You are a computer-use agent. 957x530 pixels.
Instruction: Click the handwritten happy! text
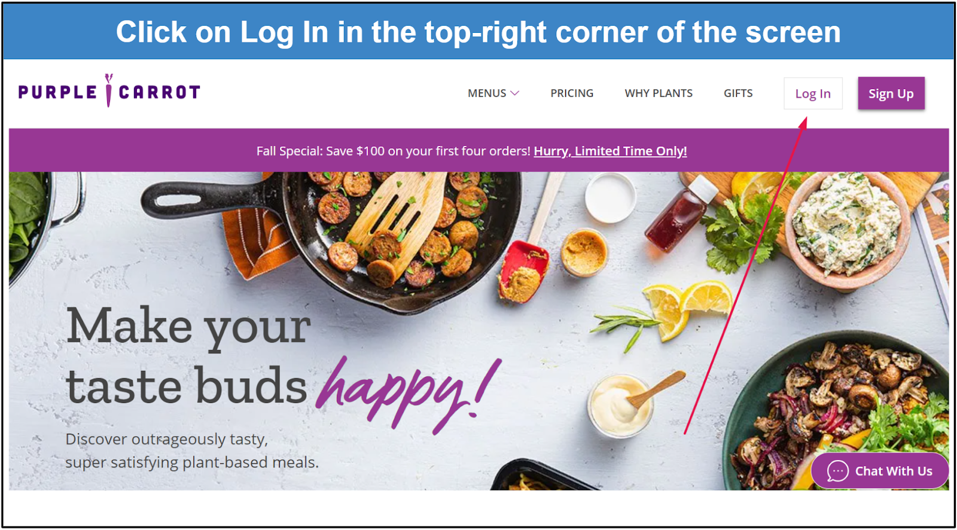pos(407,395)
